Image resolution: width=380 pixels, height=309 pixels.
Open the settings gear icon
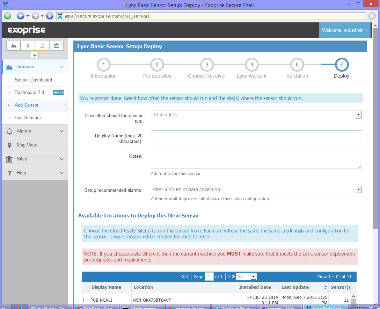coord(372,16)
